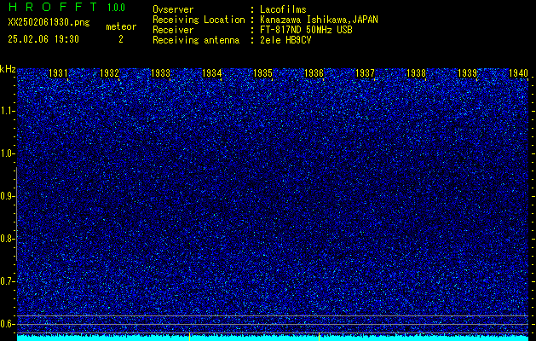Image resolution: width=536 pixels, height=341 pixels.
Task: Click the date text 25.02.06 19:30
Action: point(43,39)
